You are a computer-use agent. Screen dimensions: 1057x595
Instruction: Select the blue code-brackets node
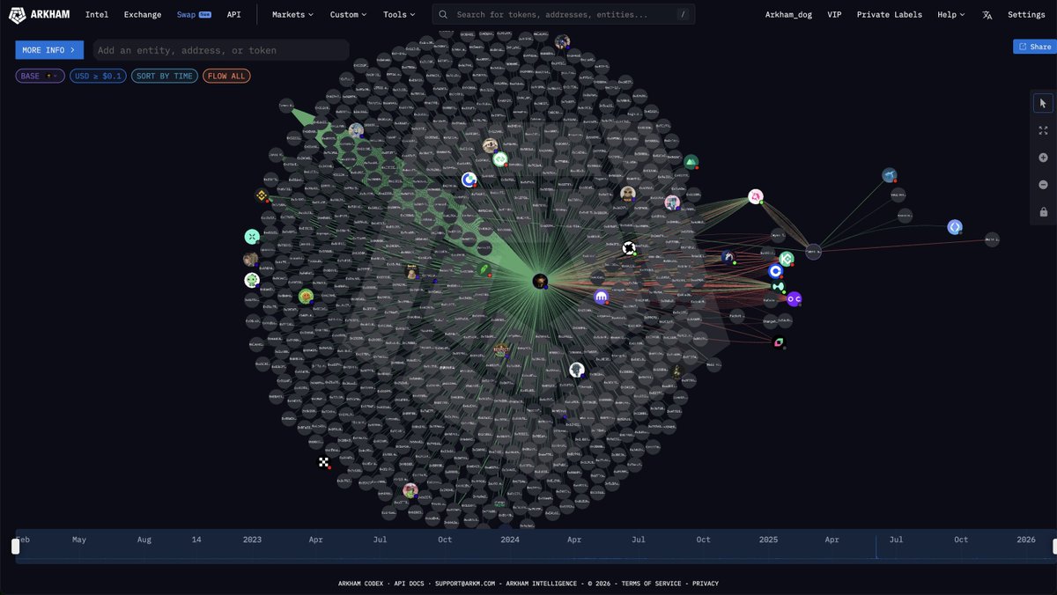point(955,227)
